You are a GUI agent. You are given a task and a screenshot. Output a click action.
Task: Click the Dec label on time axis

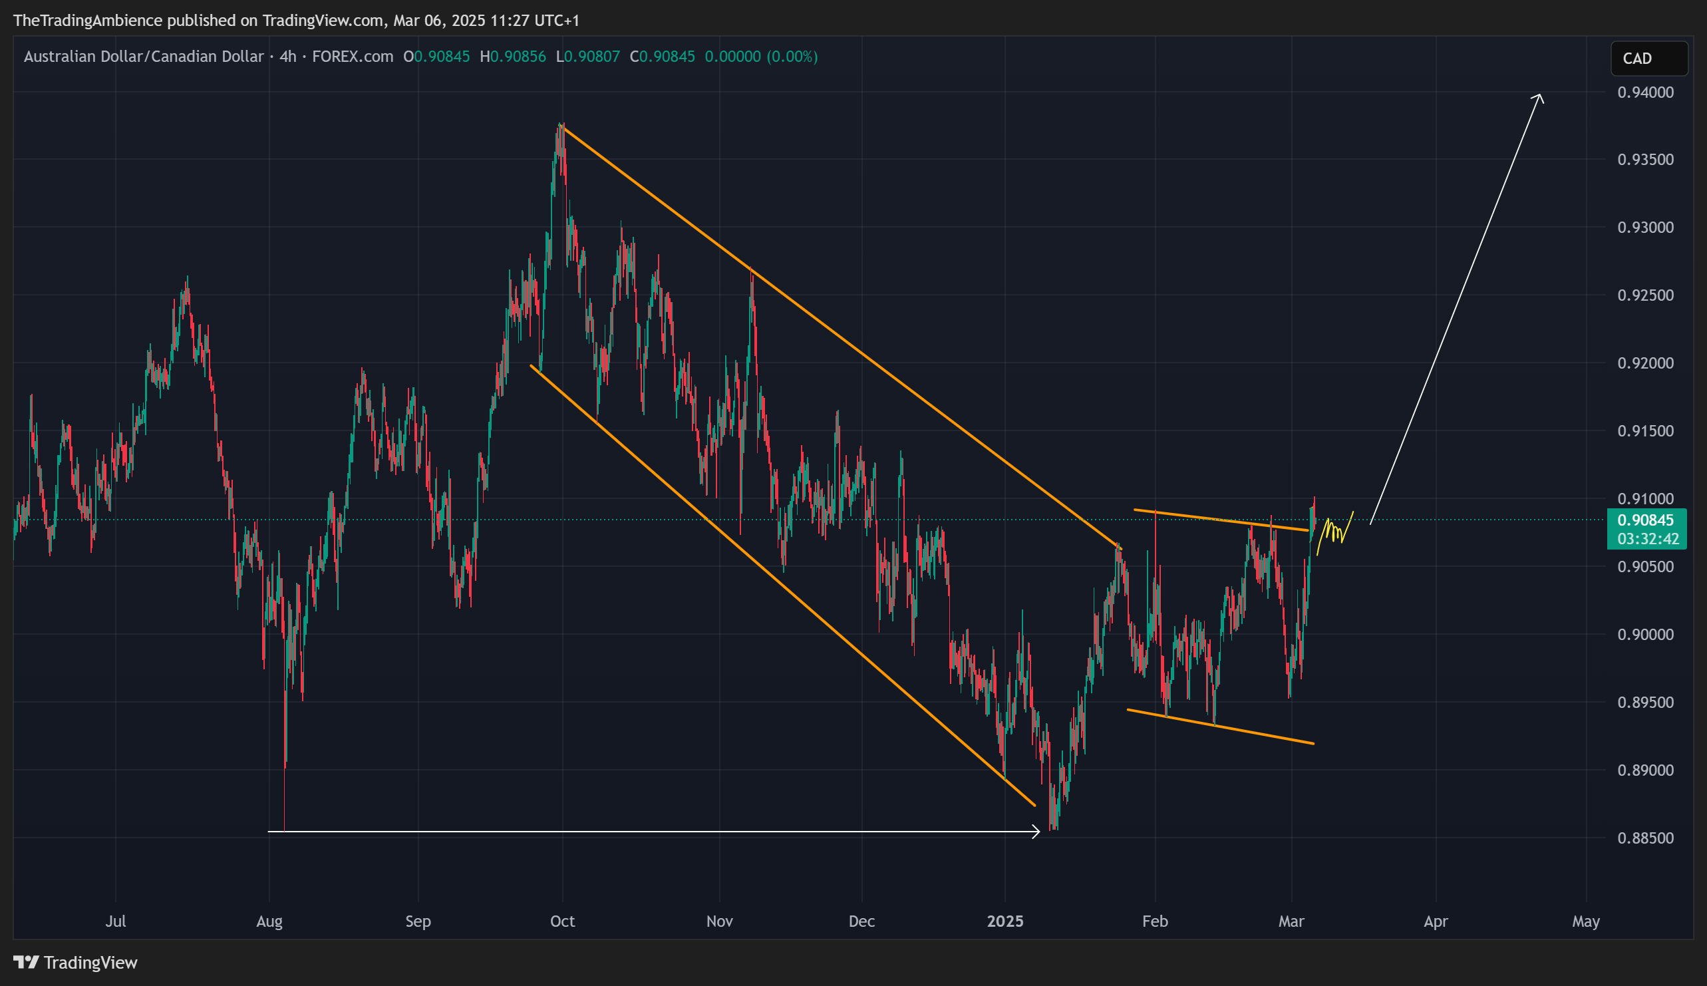[862, 921]
